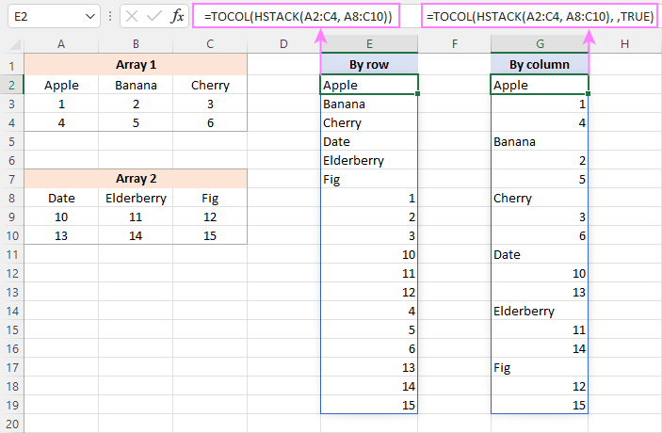Select row 11 header
Screen dimensions: 662x433
12,255
